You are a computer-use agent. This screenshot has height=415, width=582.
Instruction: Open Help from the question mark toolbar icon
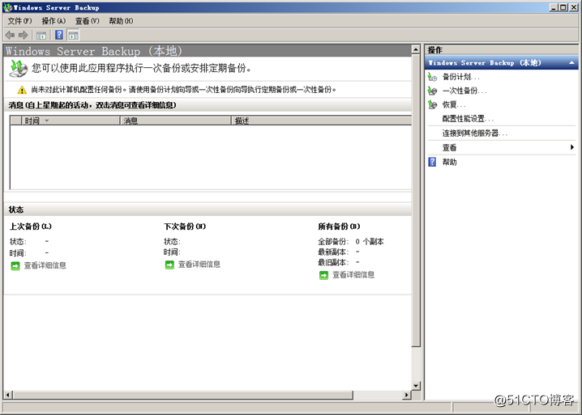tap(59, 35)
